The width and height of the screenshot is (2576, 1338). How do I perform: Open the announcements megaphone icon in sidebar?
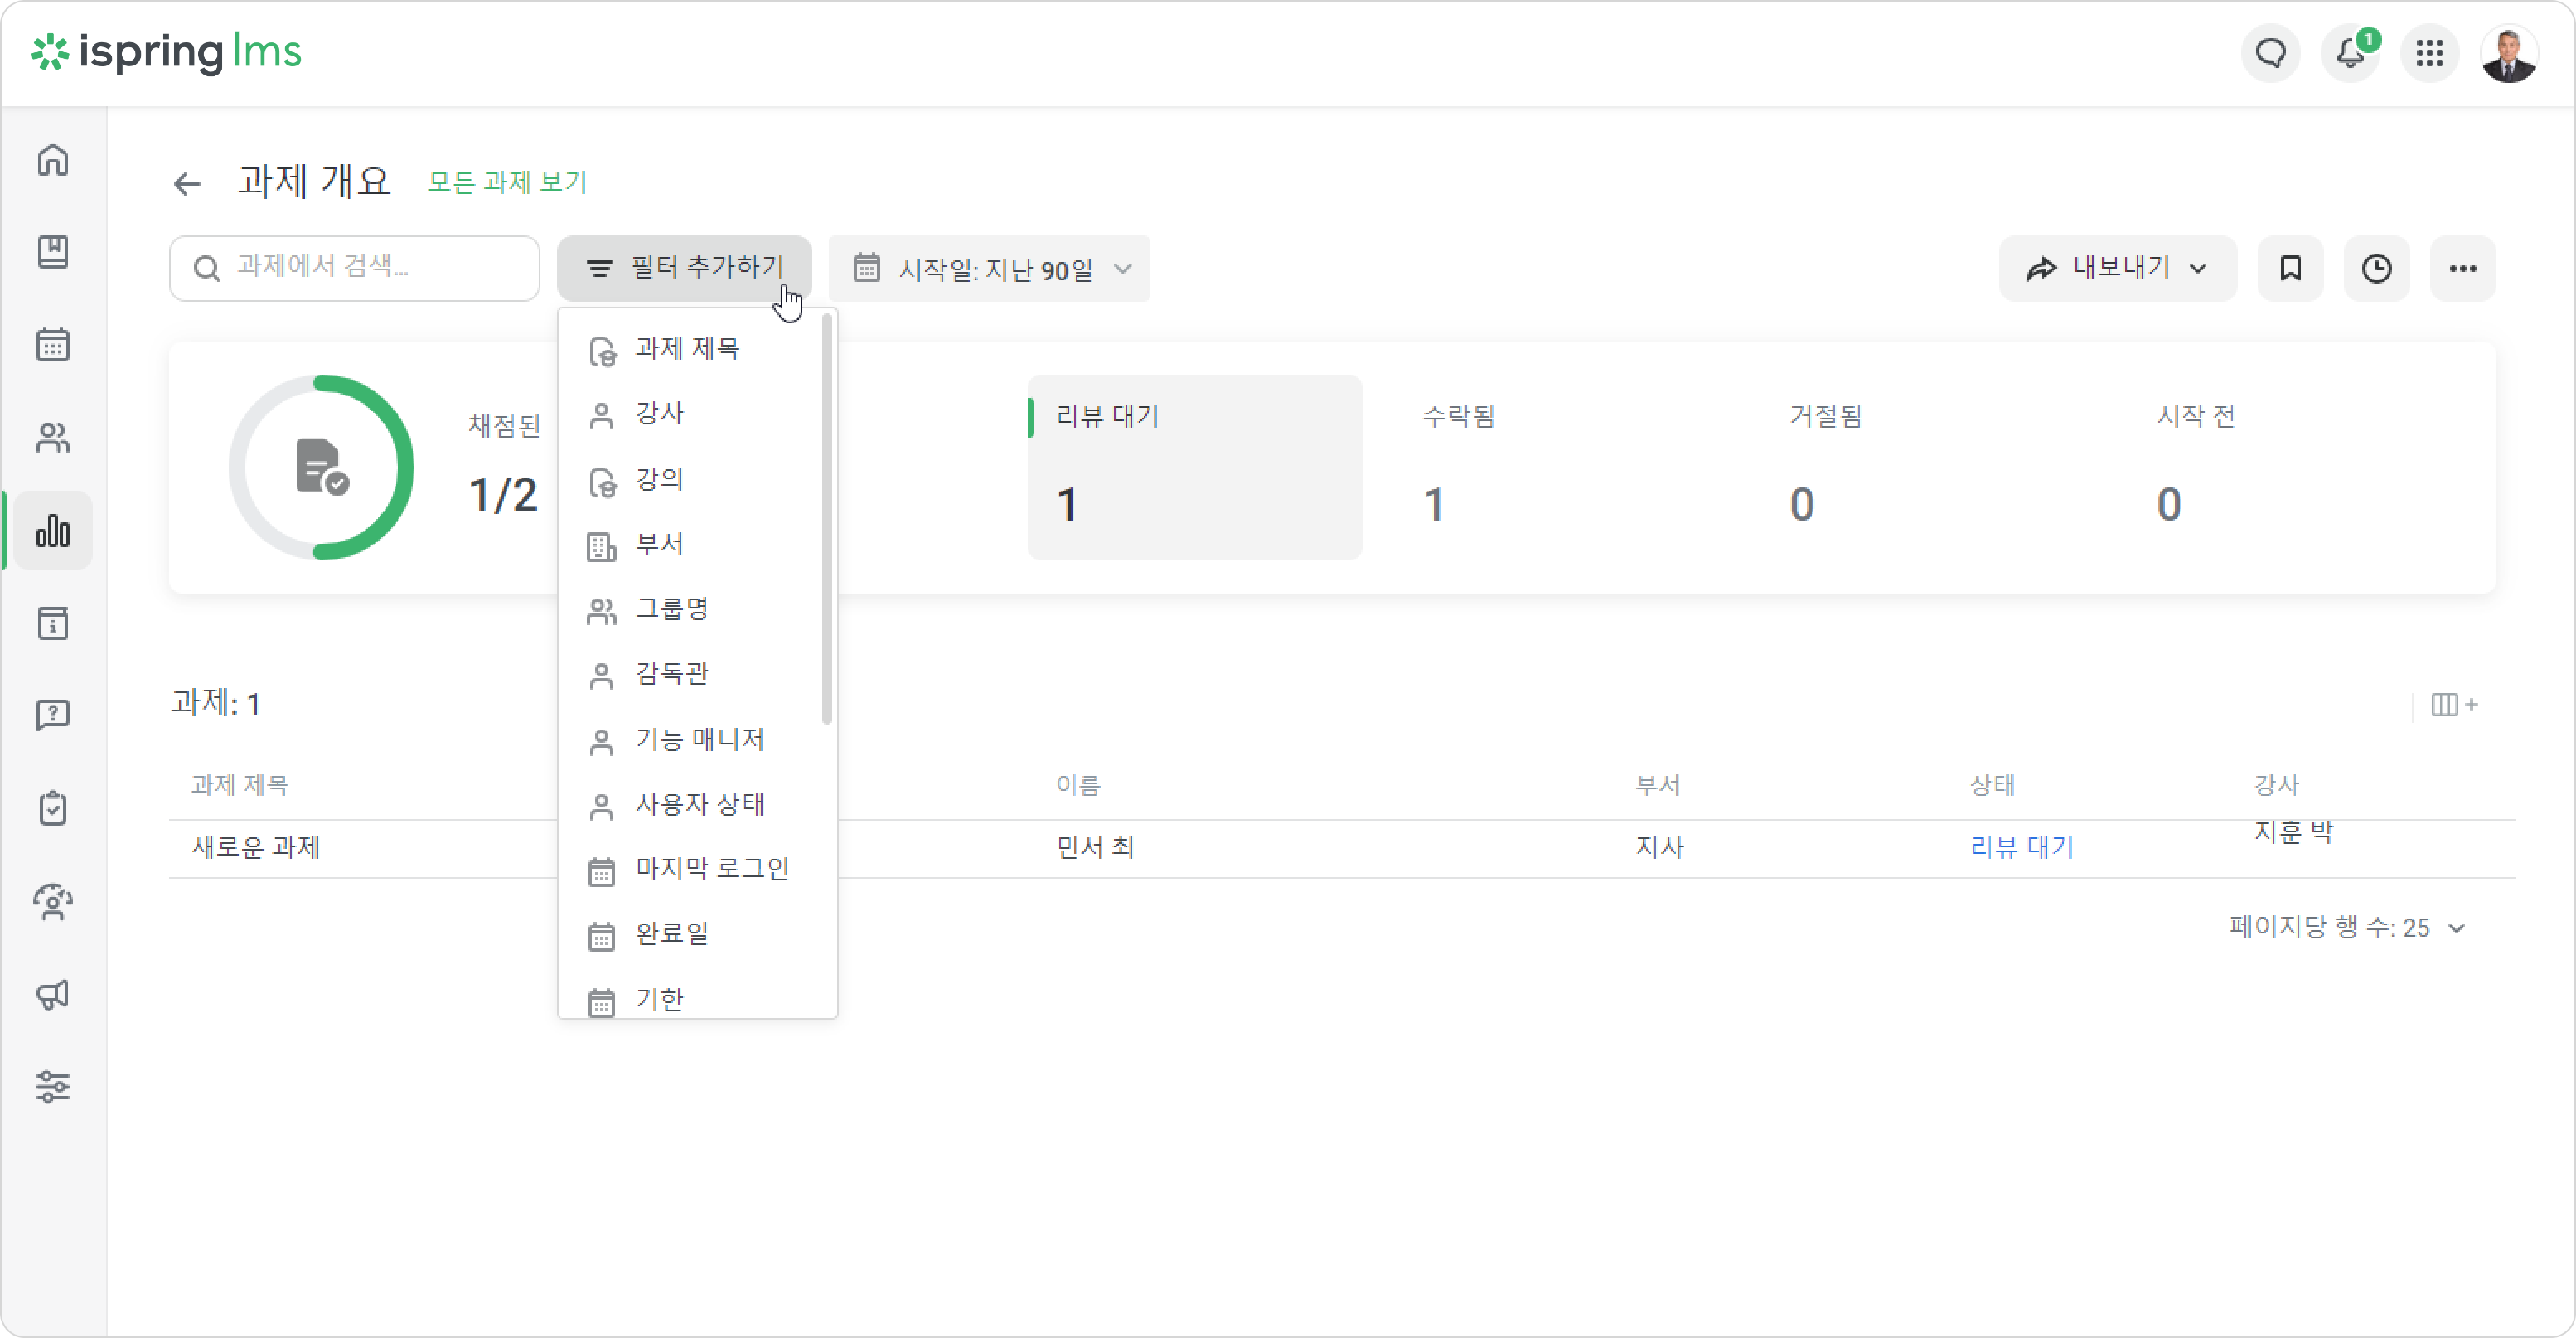click(53, 994)
